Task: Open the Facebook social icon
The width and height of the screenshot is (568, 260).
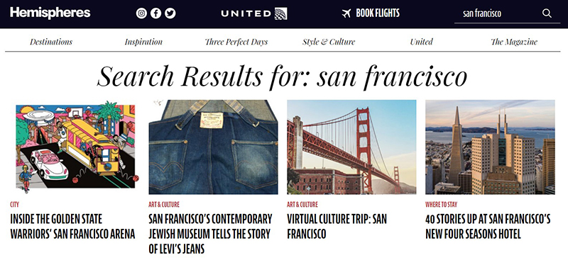Action: pyautogui.click(x=155, y=13)
